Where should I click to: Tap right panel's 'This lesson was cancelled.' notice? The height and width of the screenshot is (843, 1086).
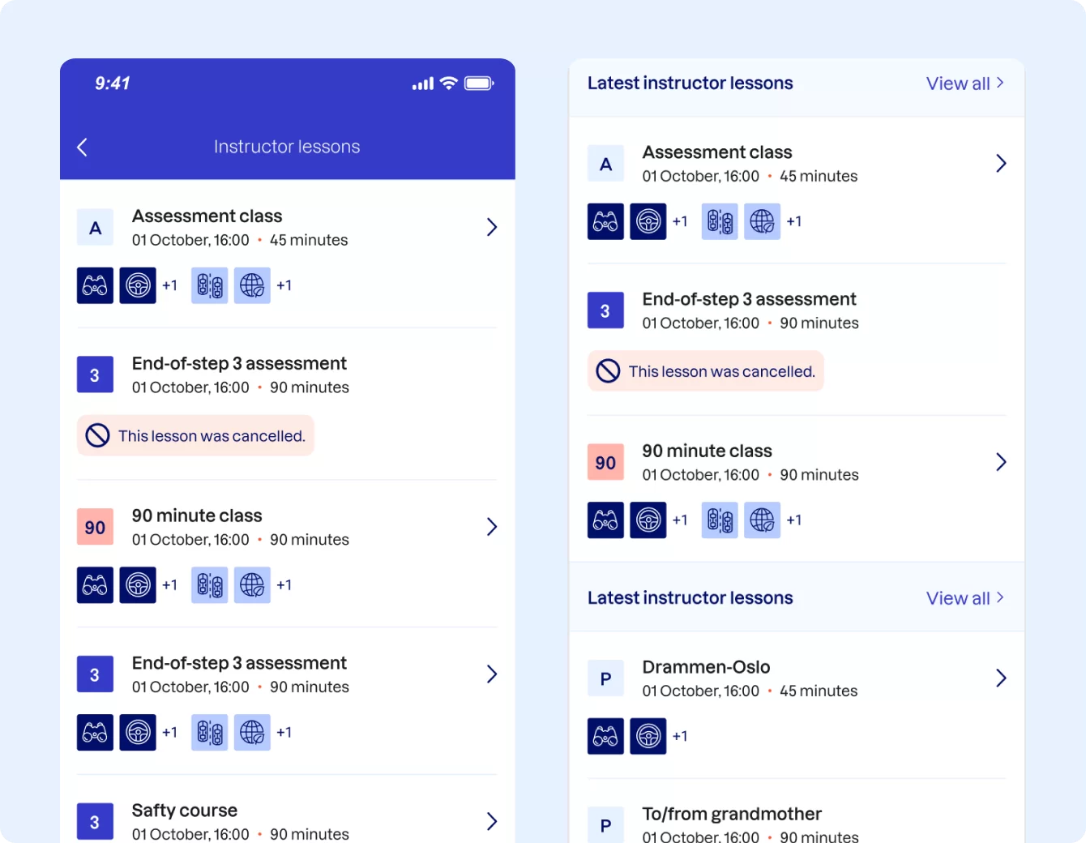tap(705, 371)
